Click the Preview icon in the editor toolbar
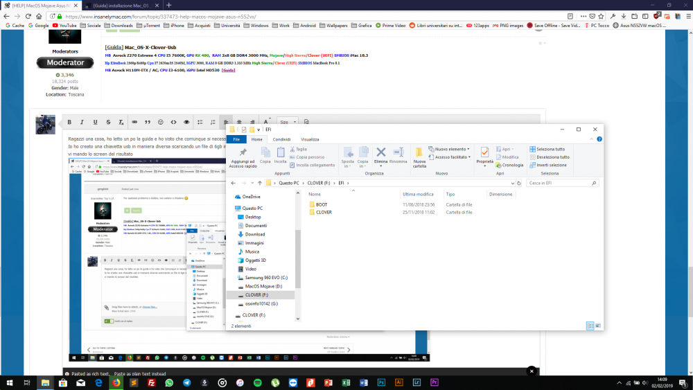Viewport: 693px width, 390px height. pos(306,122)
